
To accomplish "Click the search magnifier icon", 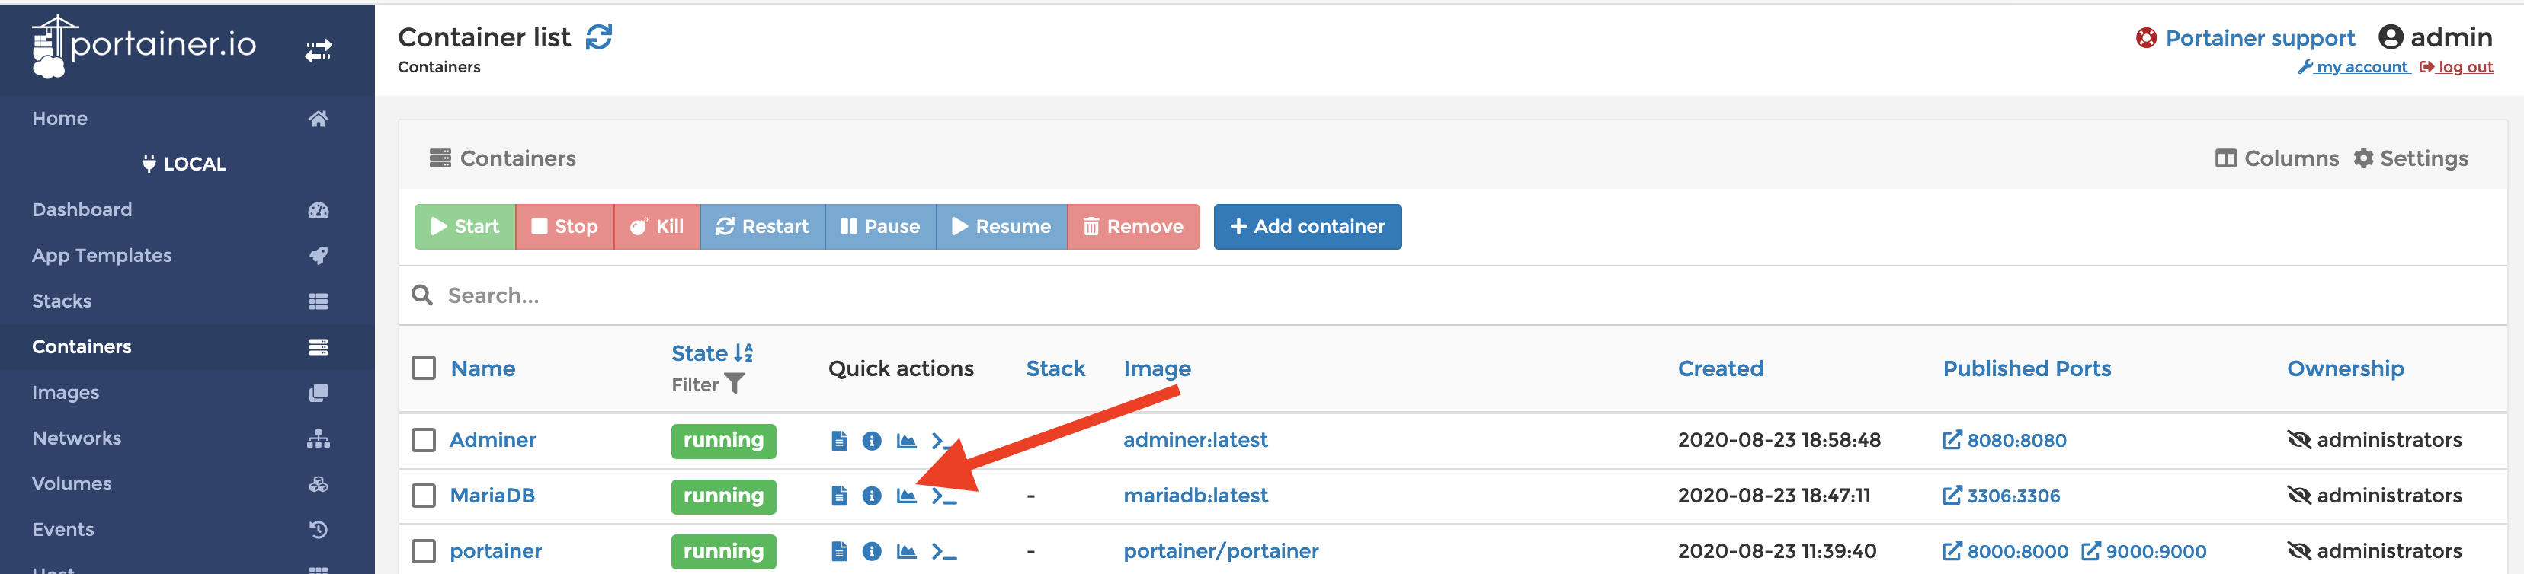I will coord(422,295).
